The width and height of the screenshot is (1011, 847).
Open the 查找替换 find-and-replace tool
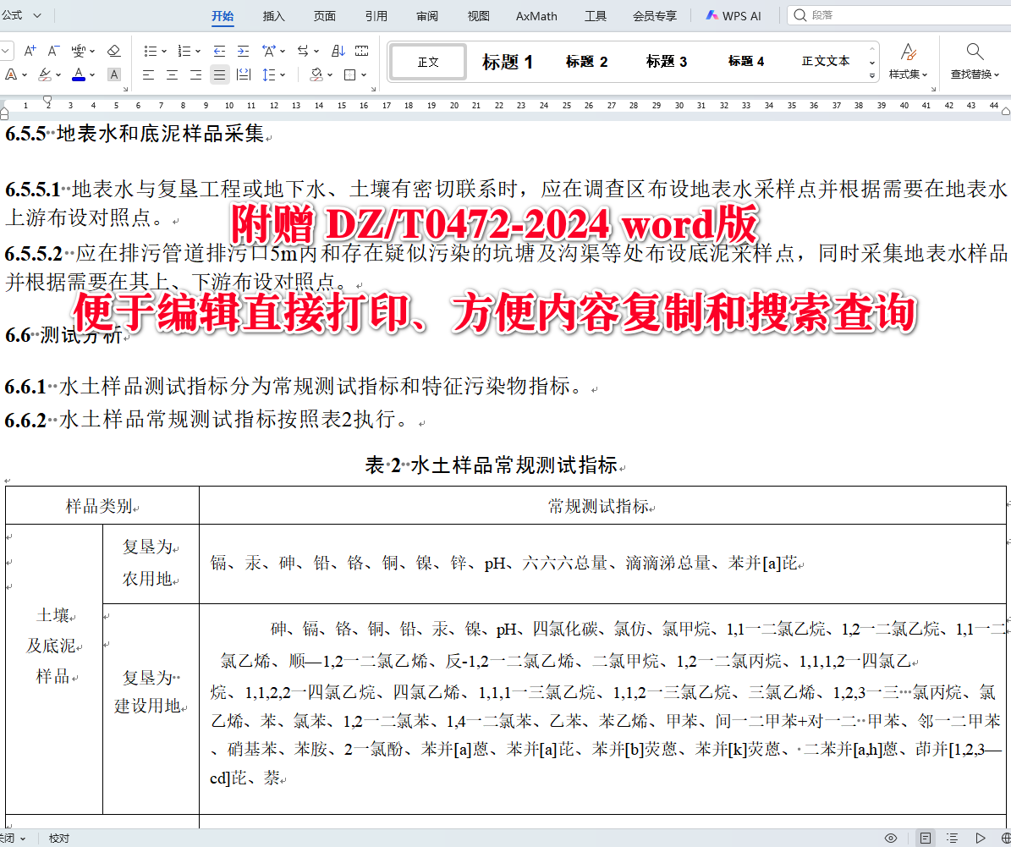(x=971, y=61)
